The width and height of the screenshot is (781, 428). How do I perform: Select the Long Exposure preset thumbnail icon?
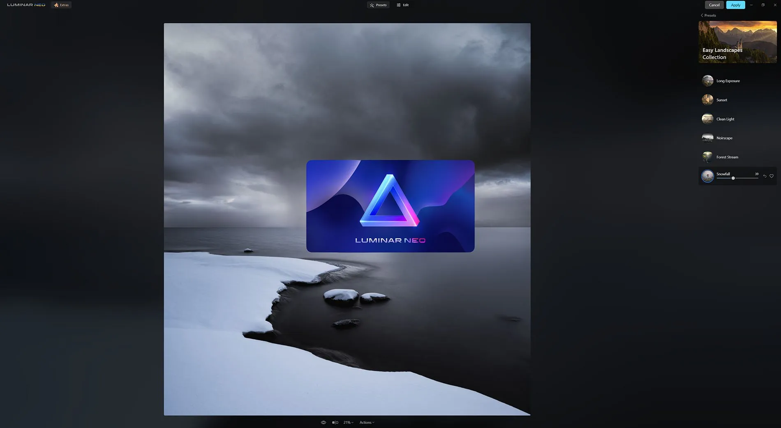tap(707, 81)
